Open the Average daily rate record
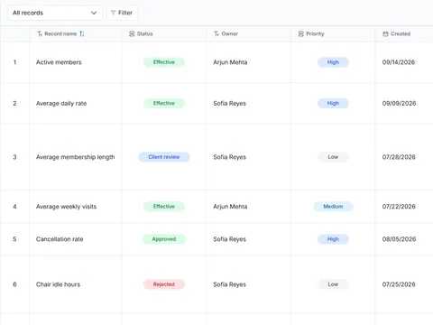Screen dimensions: 433x325 pos(61,104)
